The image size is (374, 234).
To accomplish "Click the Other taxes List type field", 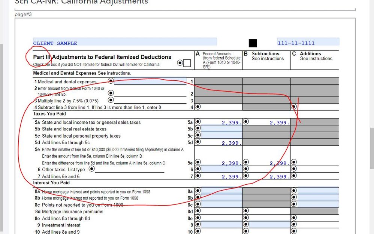I will [129, 169].
